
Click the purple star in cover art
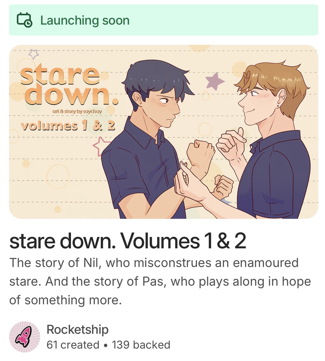coord(215,81)
